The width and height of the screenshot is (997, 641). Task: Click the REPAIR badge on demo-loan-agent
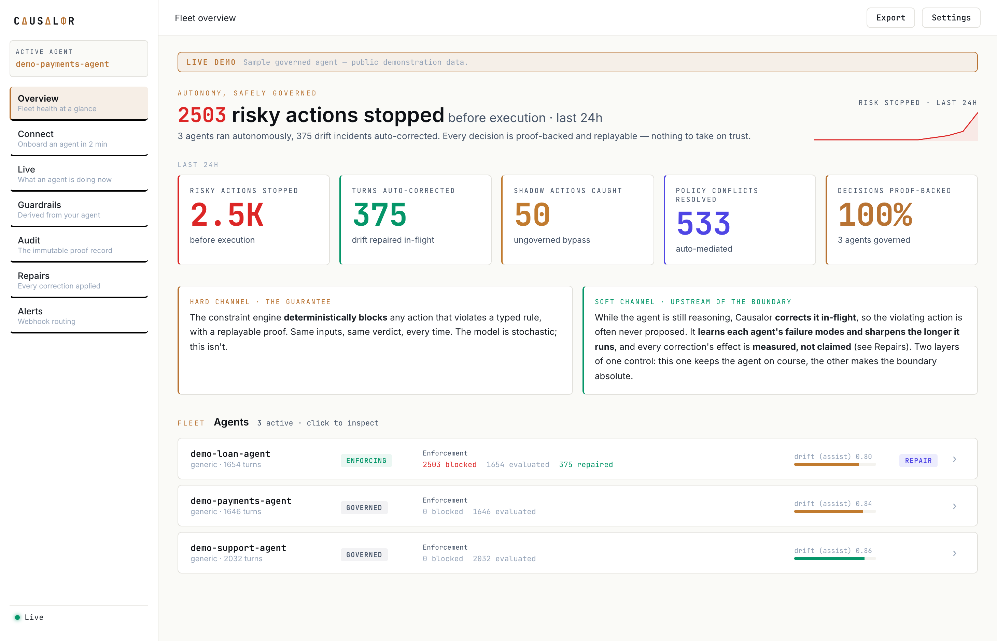[918, 460]
